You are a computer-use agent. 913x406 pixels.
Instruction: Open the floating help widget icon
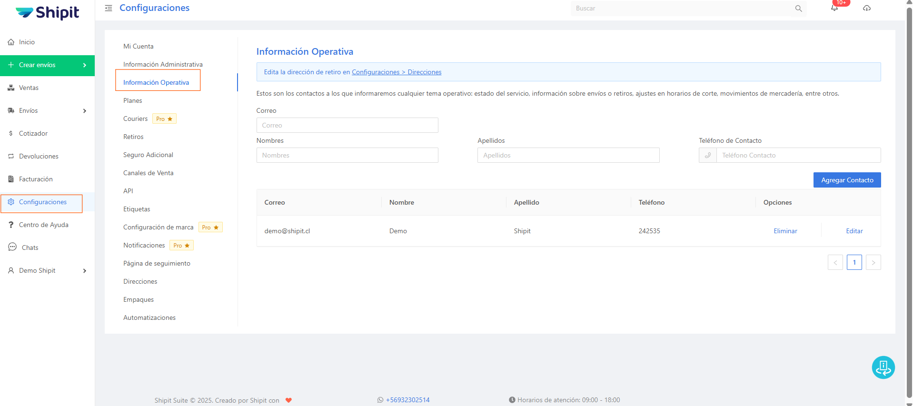(883, 367)
